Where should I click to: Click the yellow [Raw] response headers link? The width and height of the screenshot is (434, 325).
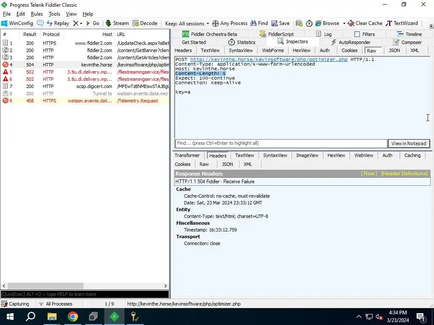tap(369, 174)
